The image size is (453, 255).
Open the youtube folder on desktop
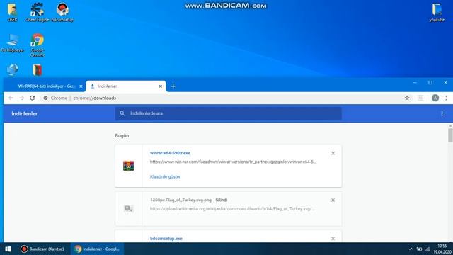pos(437,12)
